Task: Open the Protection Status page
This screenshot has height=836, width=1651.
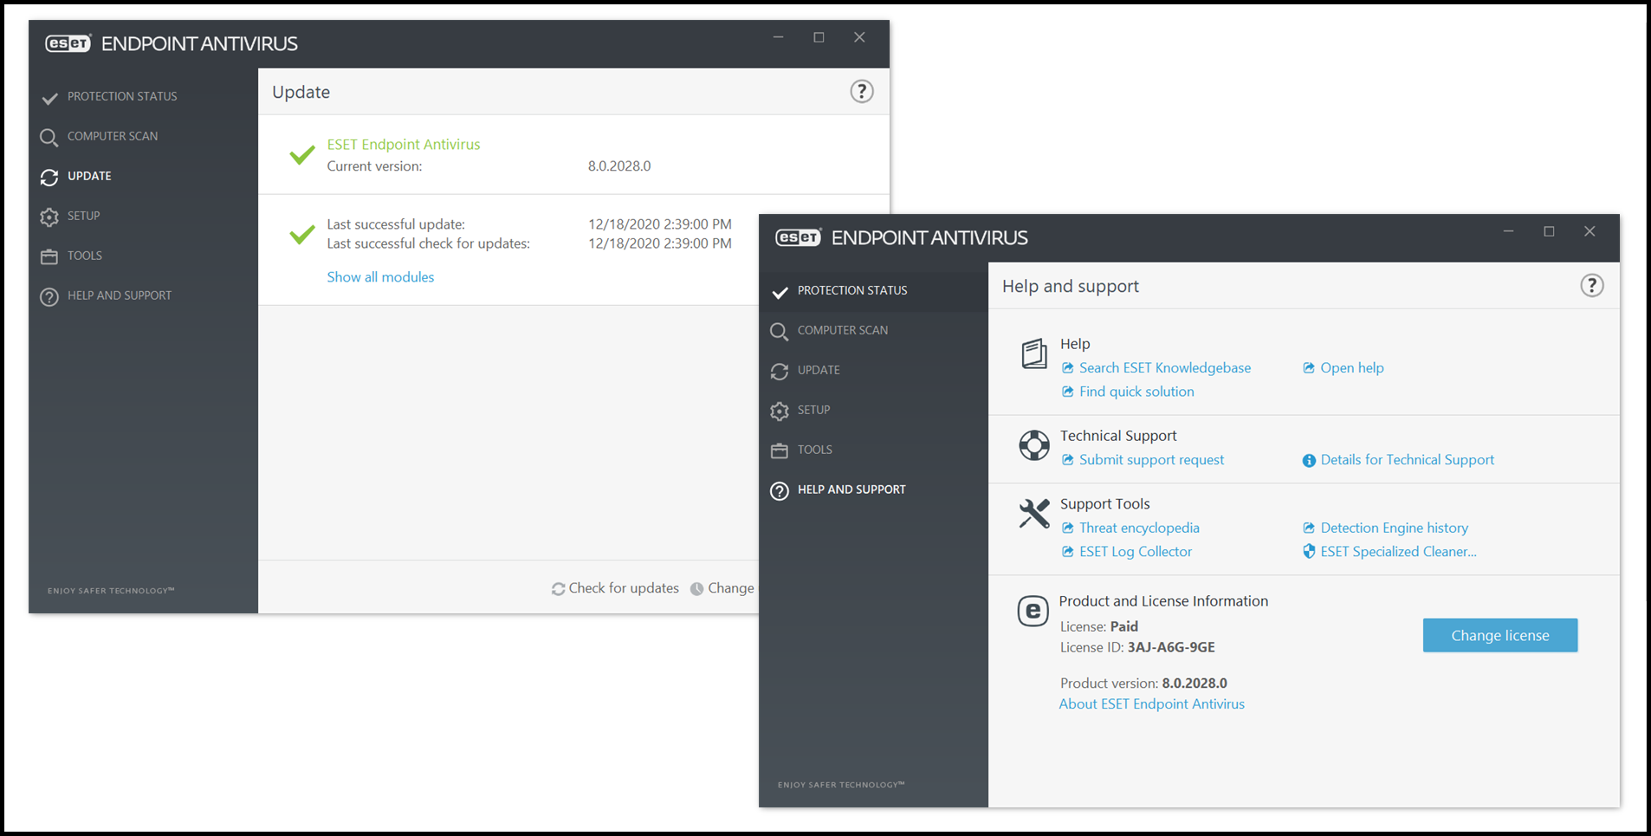Action: coord(852,290)
